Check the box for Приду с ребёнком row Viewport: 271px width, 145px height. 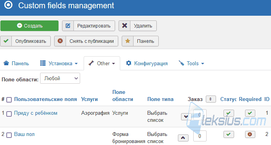click(x=9, y=114)
